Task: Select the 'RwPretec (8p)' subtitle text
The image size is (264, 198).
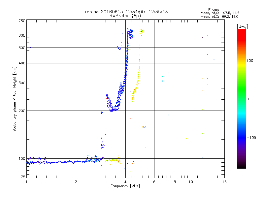Action: (125, 16)
